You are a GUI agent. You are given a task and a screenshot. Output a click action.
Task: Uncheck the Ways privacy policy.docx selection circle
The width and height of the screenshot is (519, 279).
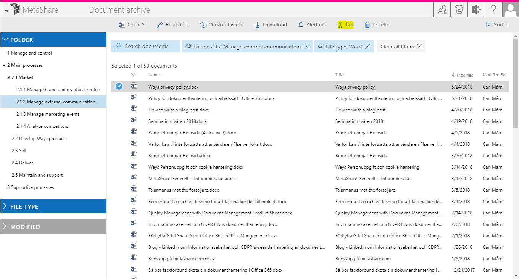(x=119, y=87)
